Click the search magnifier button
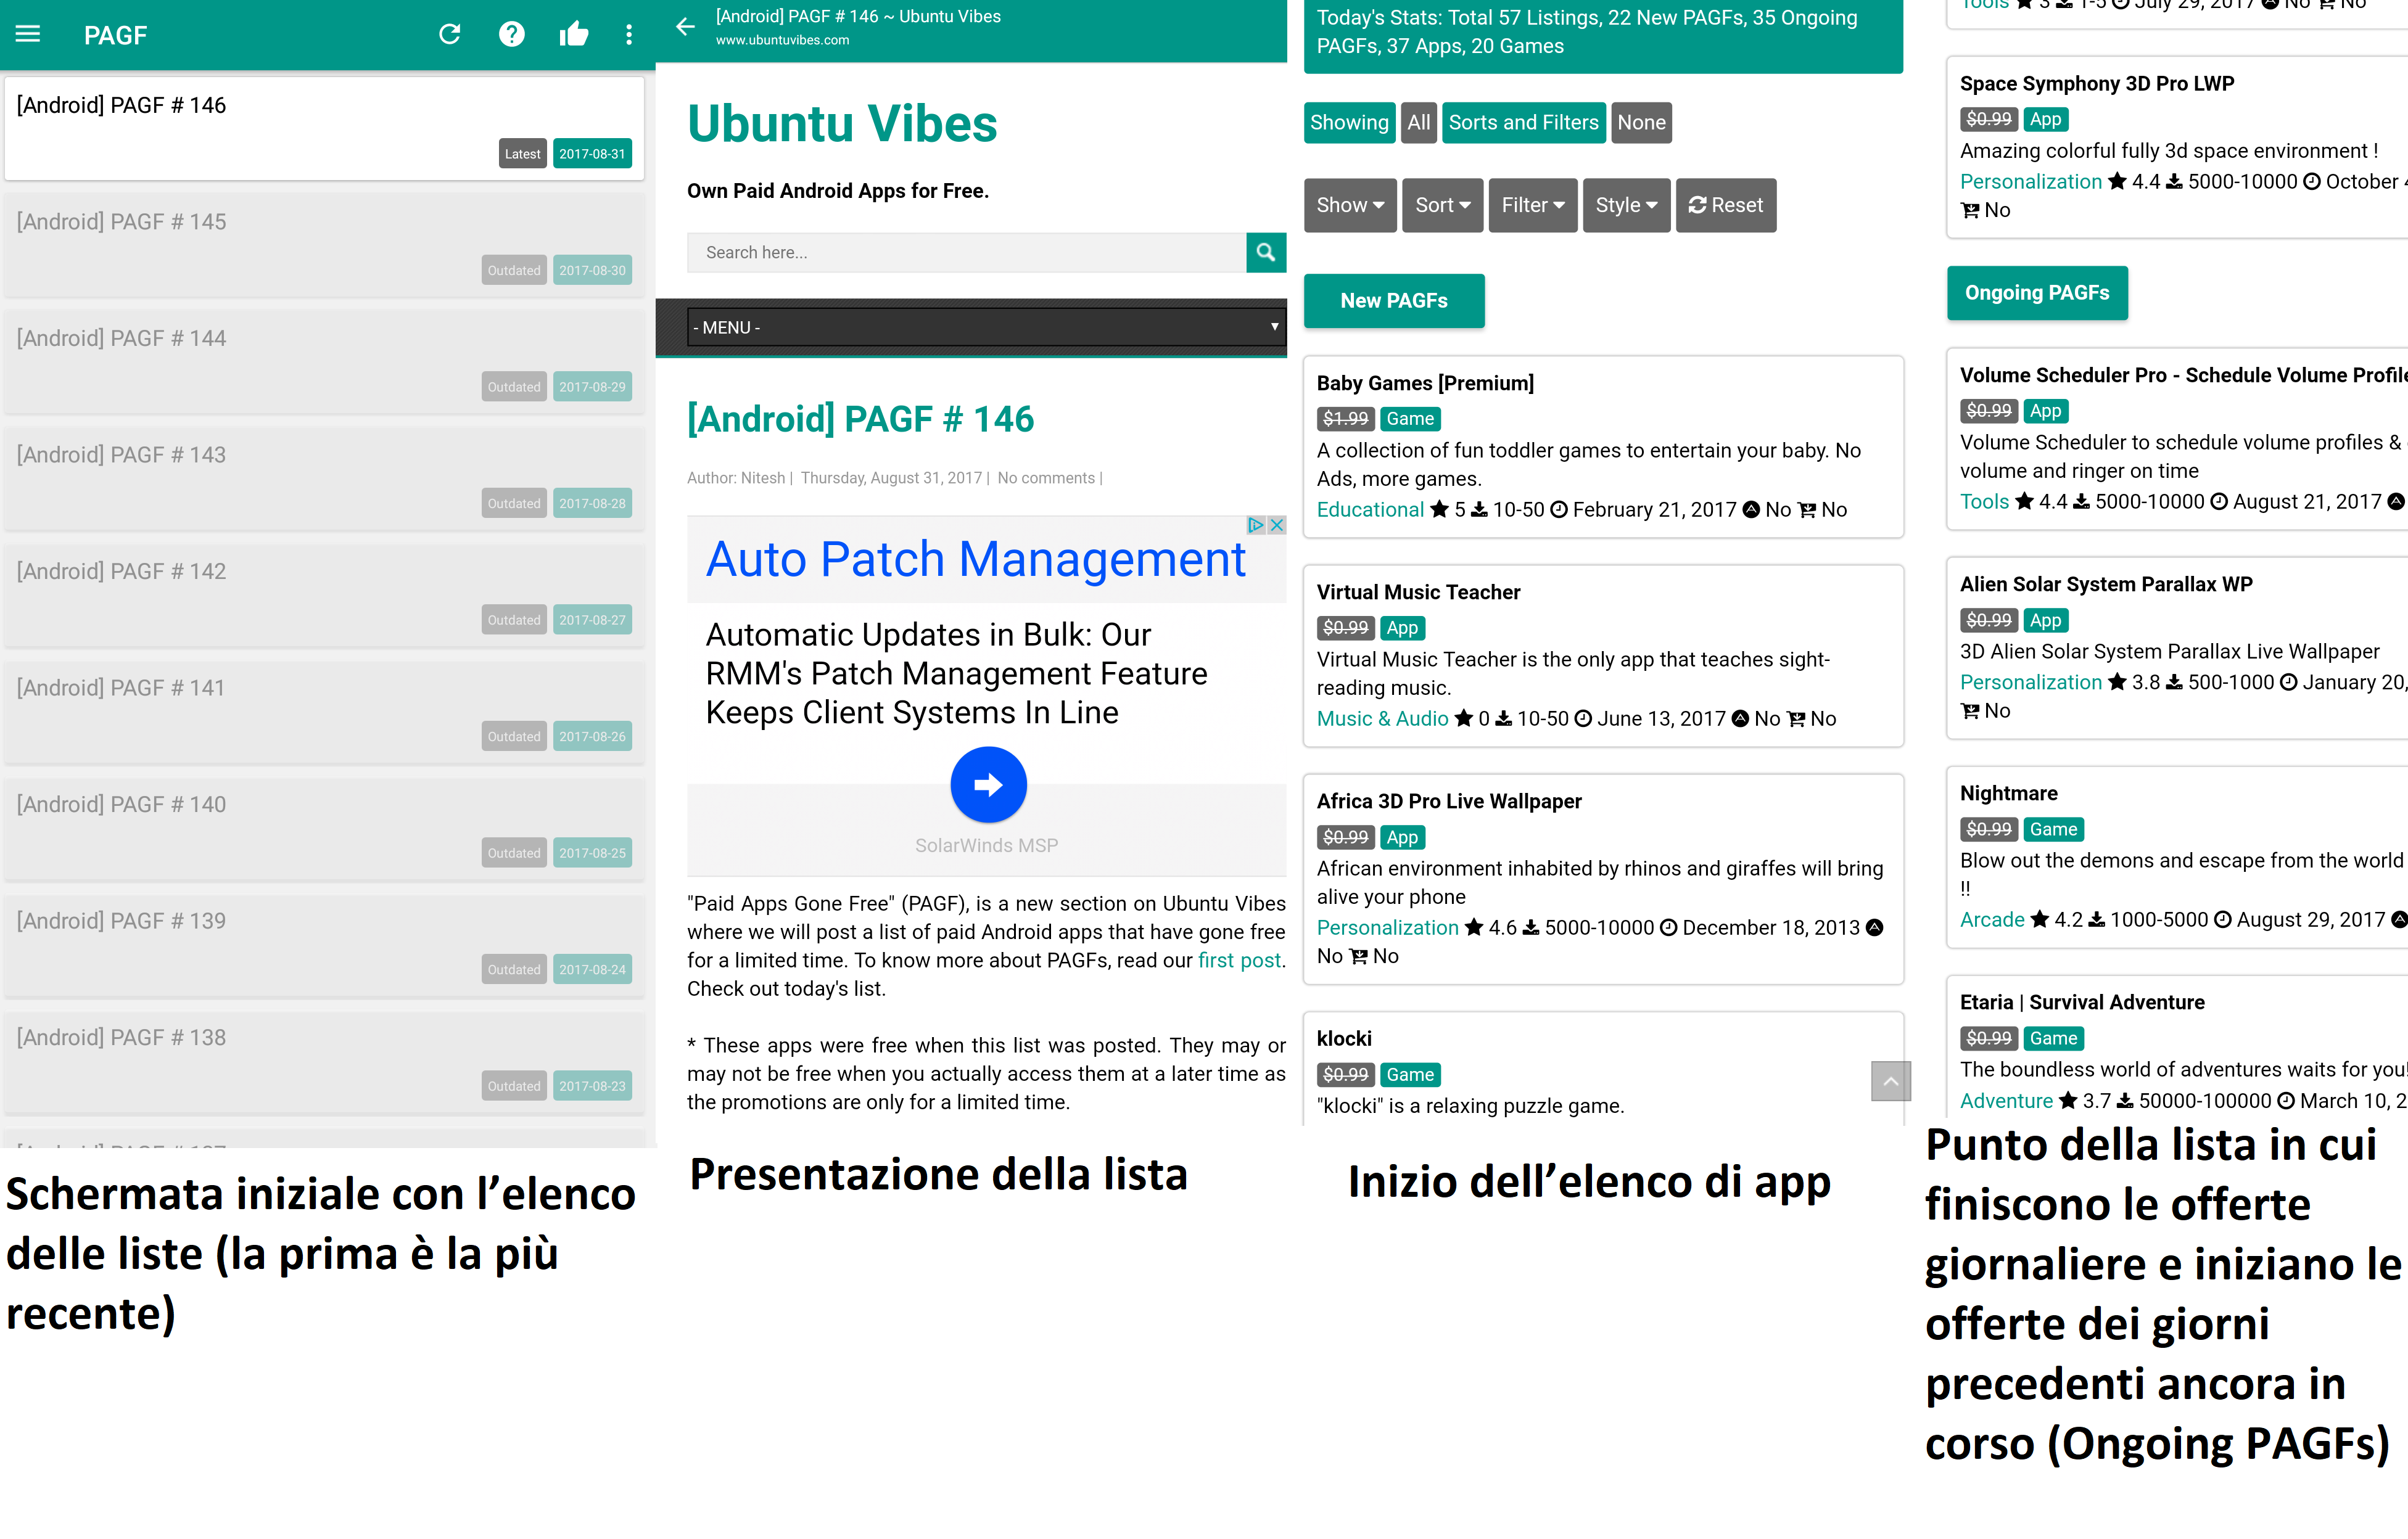The image size is (2408, 1539). 1265,252
